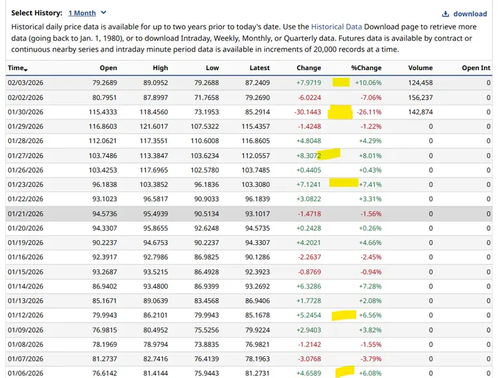Click the latest price 94.5735

[257, 228]
